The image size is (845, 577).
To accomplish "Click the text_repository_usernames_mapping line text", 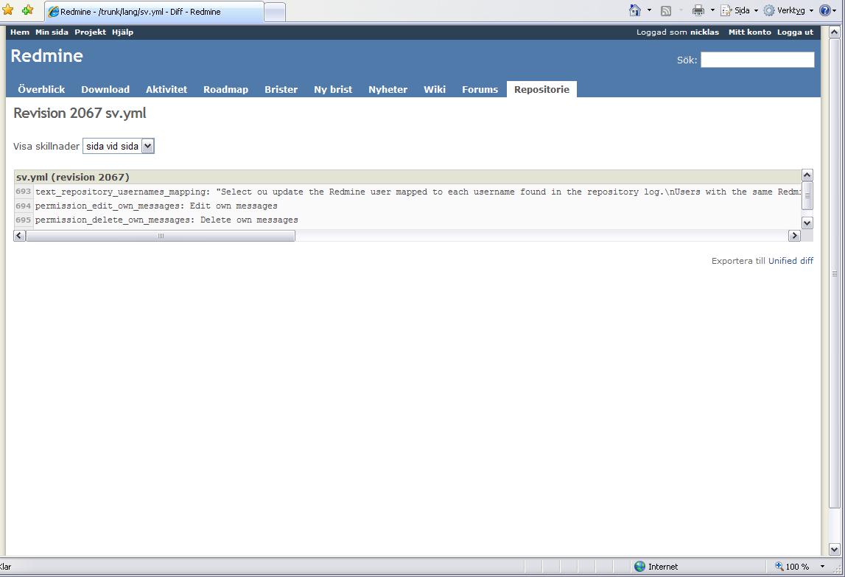I will (x=418, y=192).
